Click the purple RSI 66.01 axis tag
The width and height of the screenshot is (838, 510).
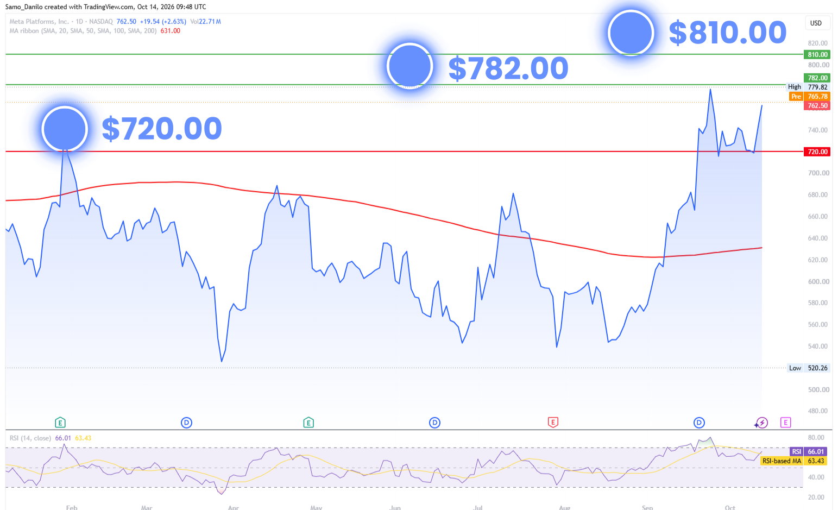[x=808, y=451]
